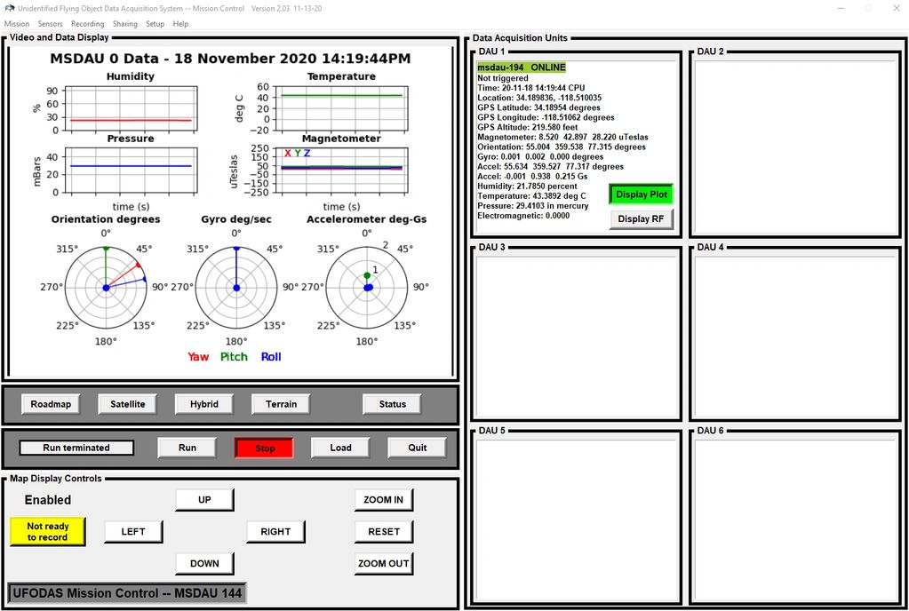The height and width of the screenshot is (611, 909).
Task: Select Satellite map view
Action: click(x=127, y=404)
